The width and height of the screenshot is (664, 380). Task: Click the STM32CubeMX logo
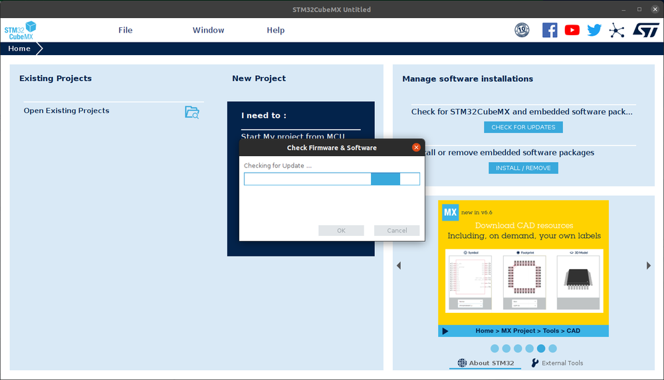tap(21, 31)
